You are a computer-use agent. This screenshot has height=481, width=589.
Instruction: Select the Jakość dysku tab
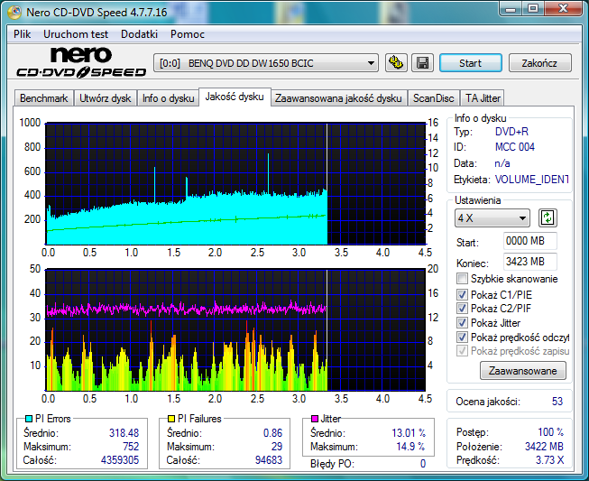point(235,97)
